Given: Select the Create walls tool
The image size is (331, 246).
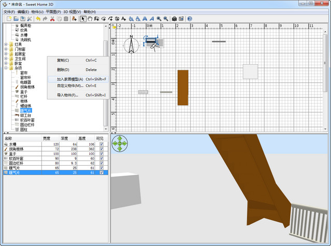Looking at the screenshot, I should point(97,19).
